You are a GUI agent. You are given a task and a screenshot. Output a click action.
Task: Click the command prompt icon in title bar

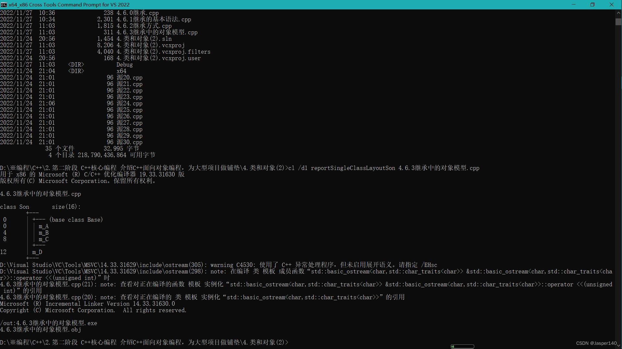tap(4, 5)
